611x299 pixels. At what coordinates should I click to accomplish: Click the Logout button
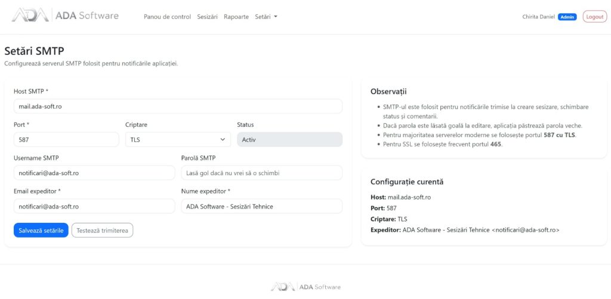[x=595, y=17]
